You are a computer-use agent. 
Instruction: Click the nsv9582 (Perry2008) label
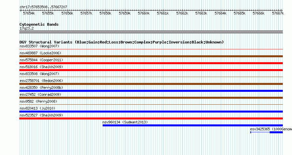(38, 101)
